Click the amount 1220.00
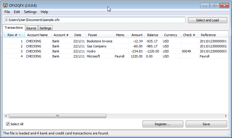The width and height of the screenshot is (232, 138). [x=137, y=56]
